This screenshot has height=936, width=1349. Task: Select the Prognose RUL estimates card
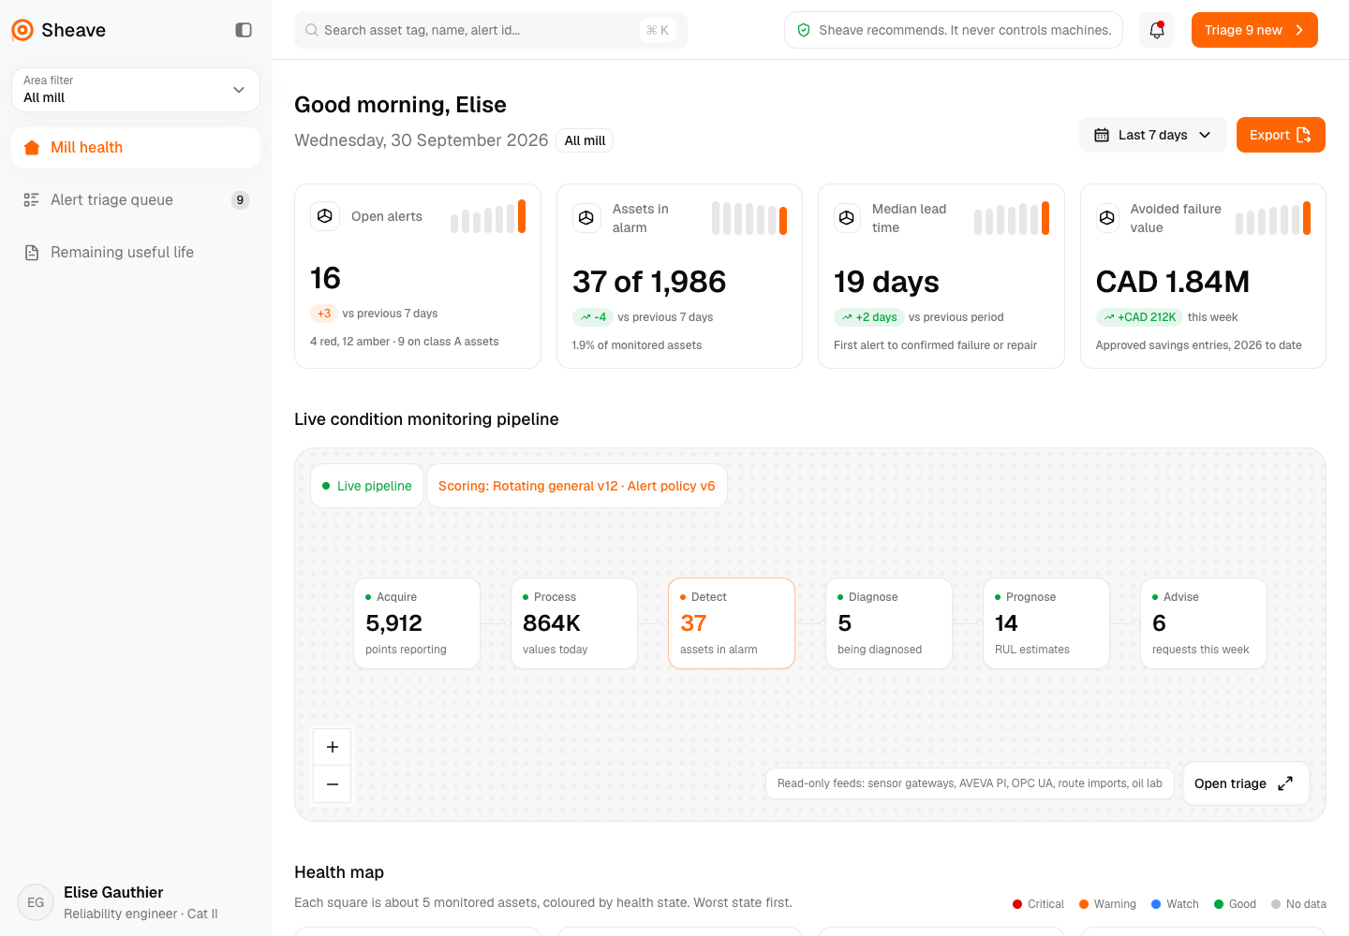pyautogui.click(x=1046, y=623)
